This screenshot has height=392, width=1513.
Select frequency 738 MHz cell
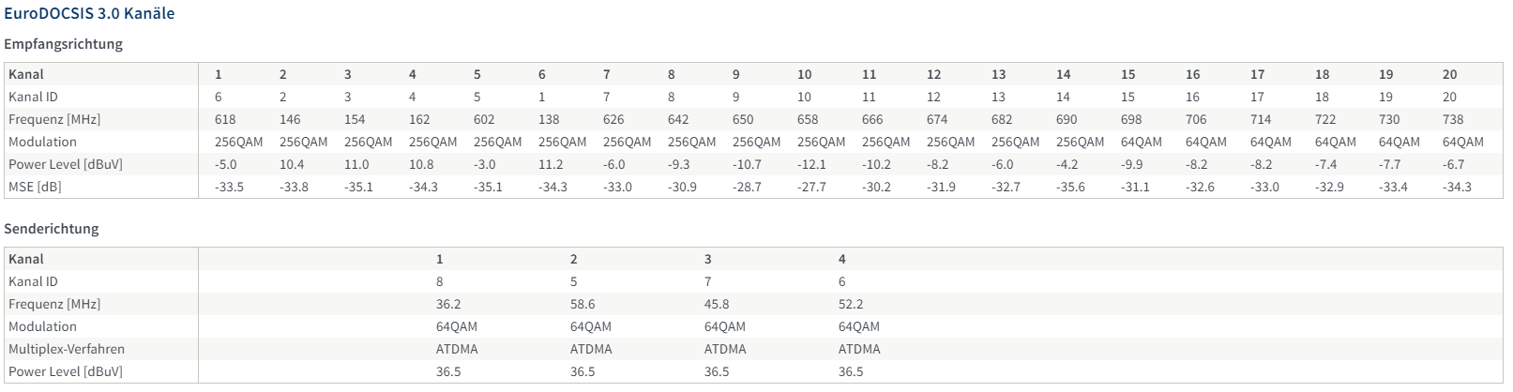pos(1453,119)
